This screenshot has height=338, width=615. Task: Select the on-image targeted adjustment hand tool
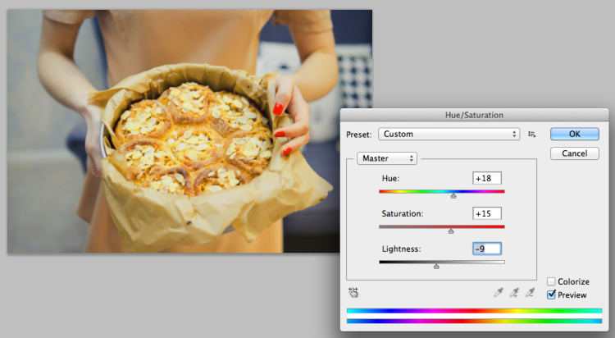click(x=353, y=292)
